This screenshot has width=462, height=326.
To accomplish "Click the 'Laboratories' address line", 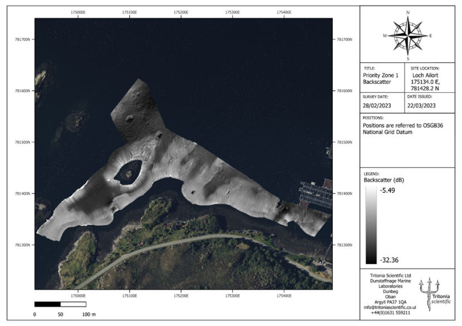I will pos(390,287).
